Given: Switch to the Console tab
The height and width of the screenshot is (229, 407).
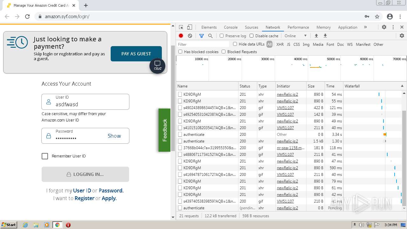Looking at the screenshot, I should click(231, 27).
